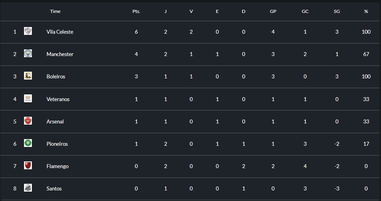Click the Boleiros team crest
Viewport: 381px width, 201px height.
click(28, 76)
